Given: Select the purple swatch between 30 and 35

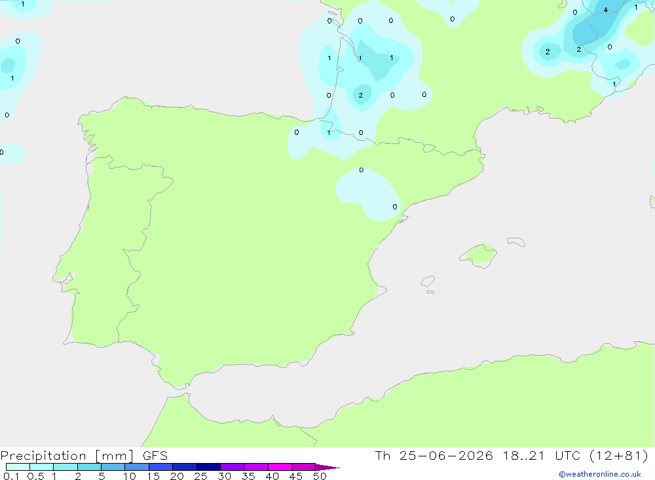Looking at the screenshot, I should [x=233, y=467].
